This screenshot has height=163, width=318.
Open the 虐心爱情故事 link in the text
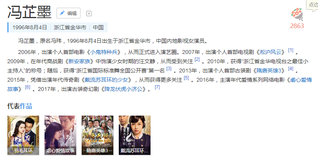pyautogui.click(x=160, y=84)
